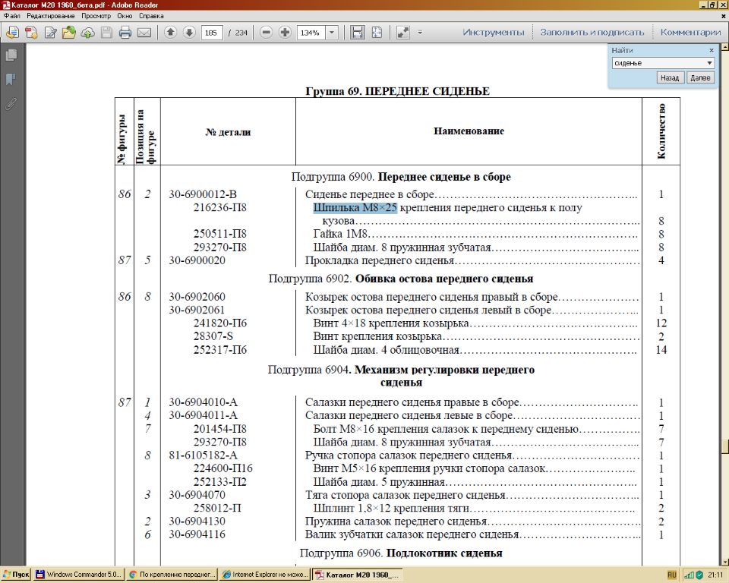
Task: Click the scrollbar down arrow
Action: pyautogui.click(x=724, y=562)
